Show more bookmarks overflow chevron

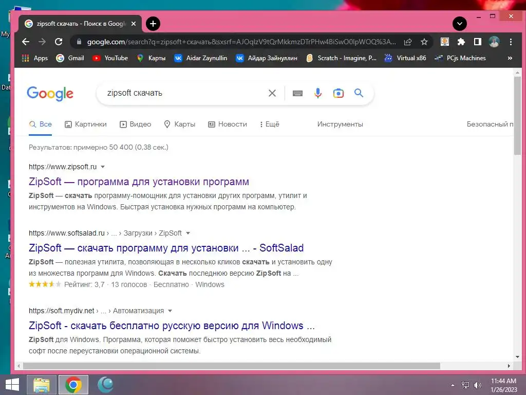[510, 58]
